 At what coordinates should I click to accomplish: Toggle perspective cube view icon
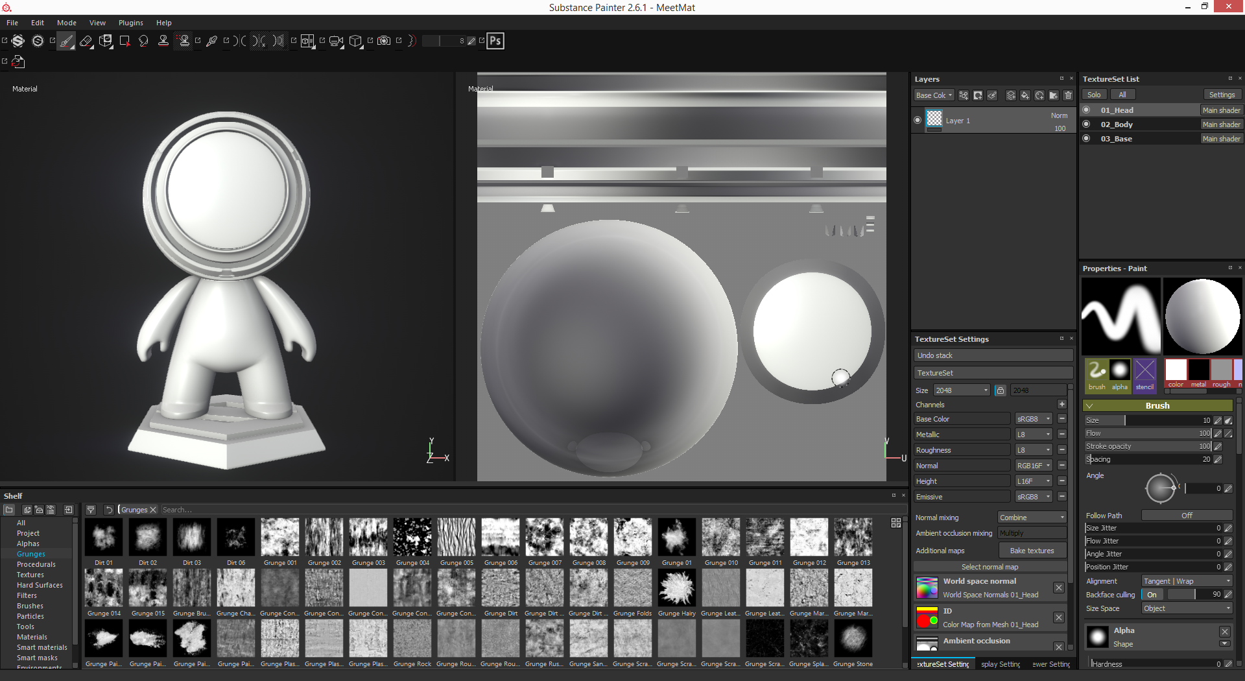(355, 41)
